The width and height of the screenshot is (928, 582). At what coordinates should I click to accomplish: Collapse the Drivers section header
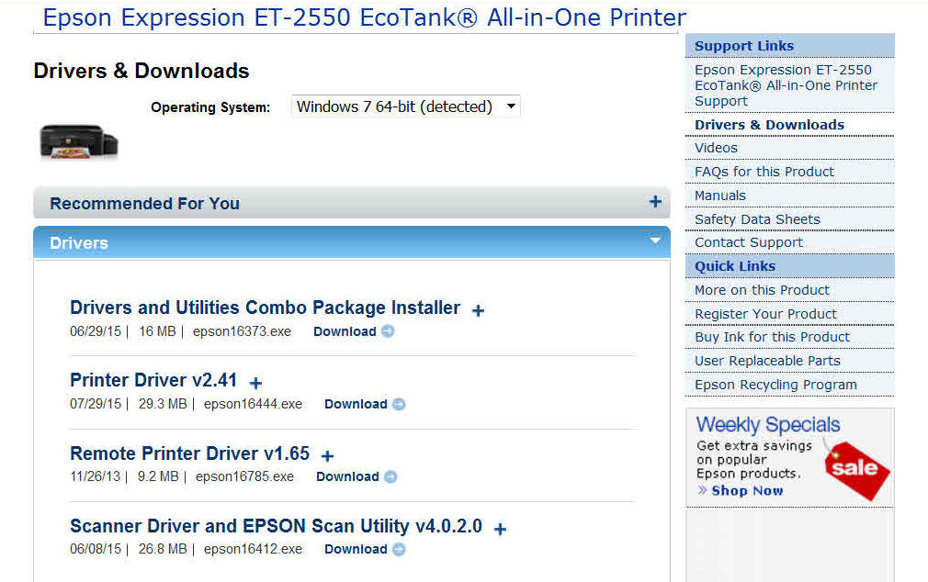coord(654,241)
